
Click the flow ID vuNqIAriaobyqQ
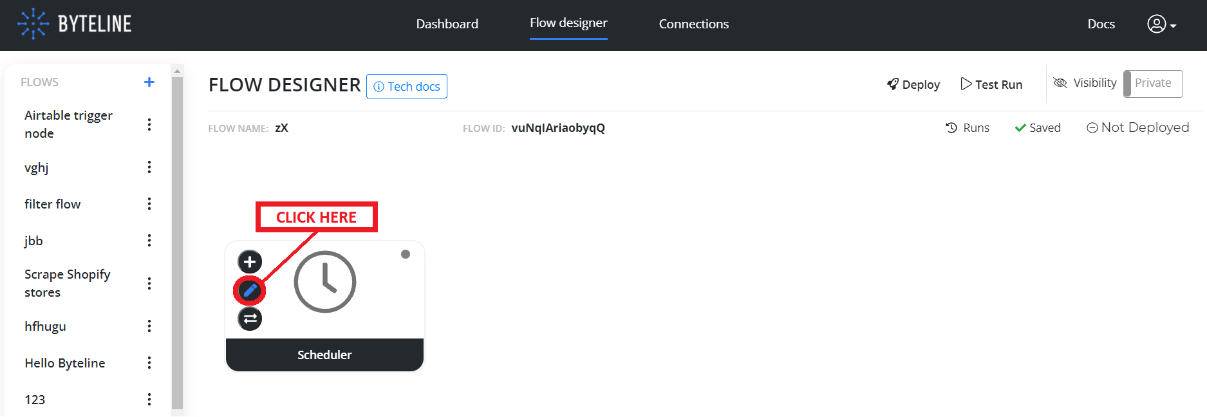tap(558, 128)
